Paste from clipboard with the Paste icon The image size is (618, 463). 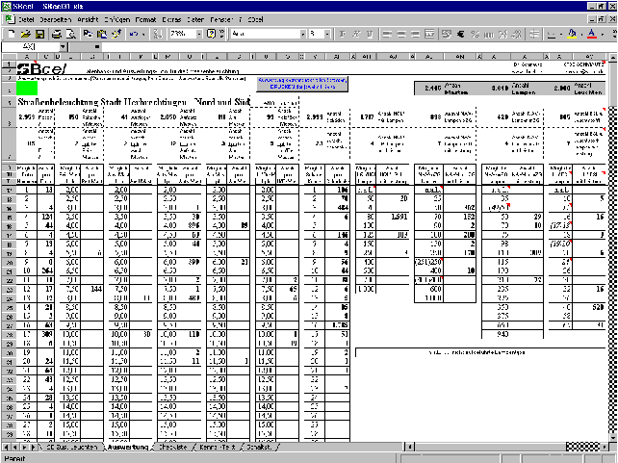[102, 35]
